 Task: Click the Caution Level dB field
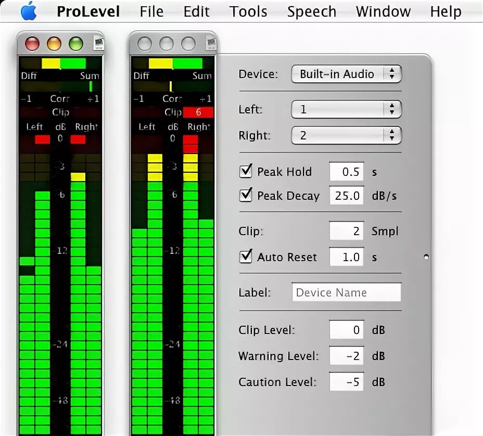tap(347, 382)
